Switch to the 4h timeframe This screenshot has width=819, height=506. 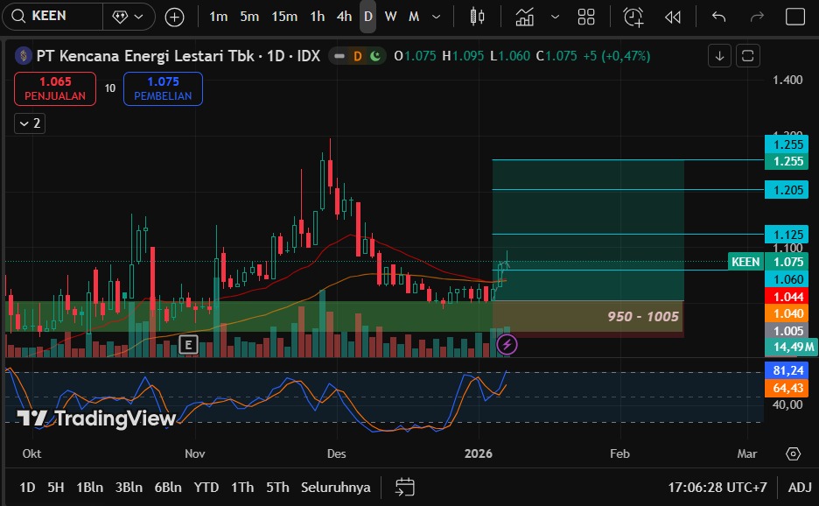coord(344,17)
